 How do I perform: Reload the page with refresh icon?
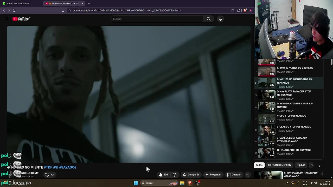14,10
